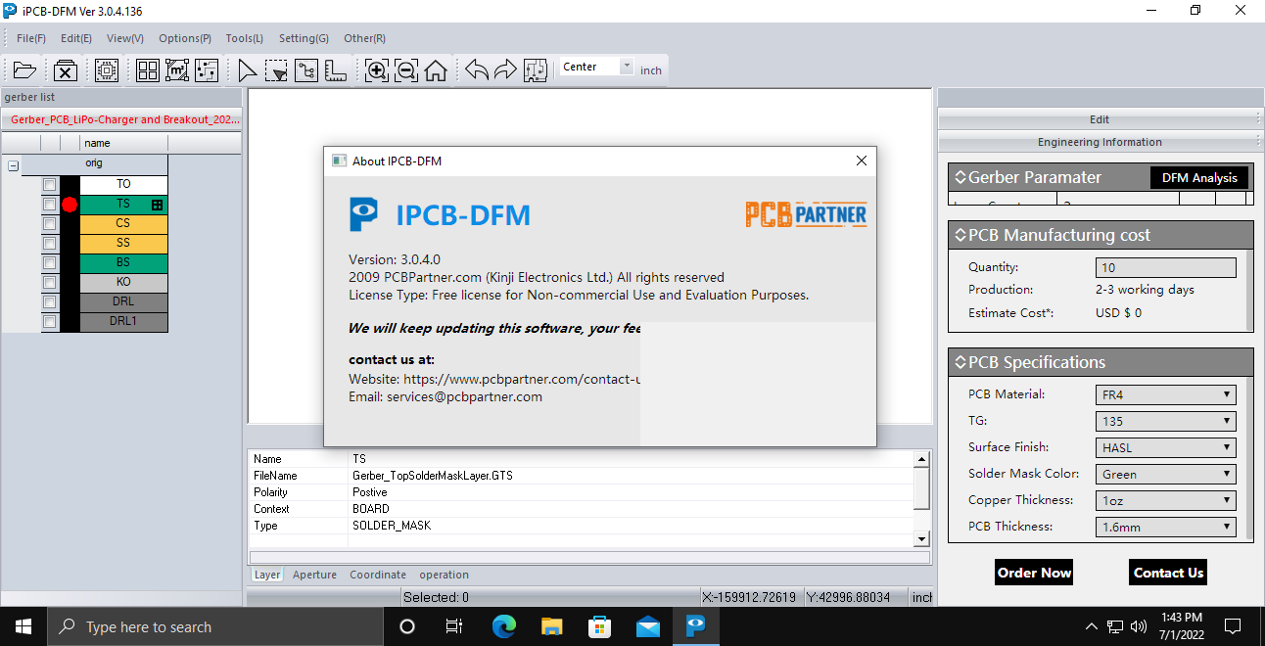Click the routing layout toolbar icon

207,70
